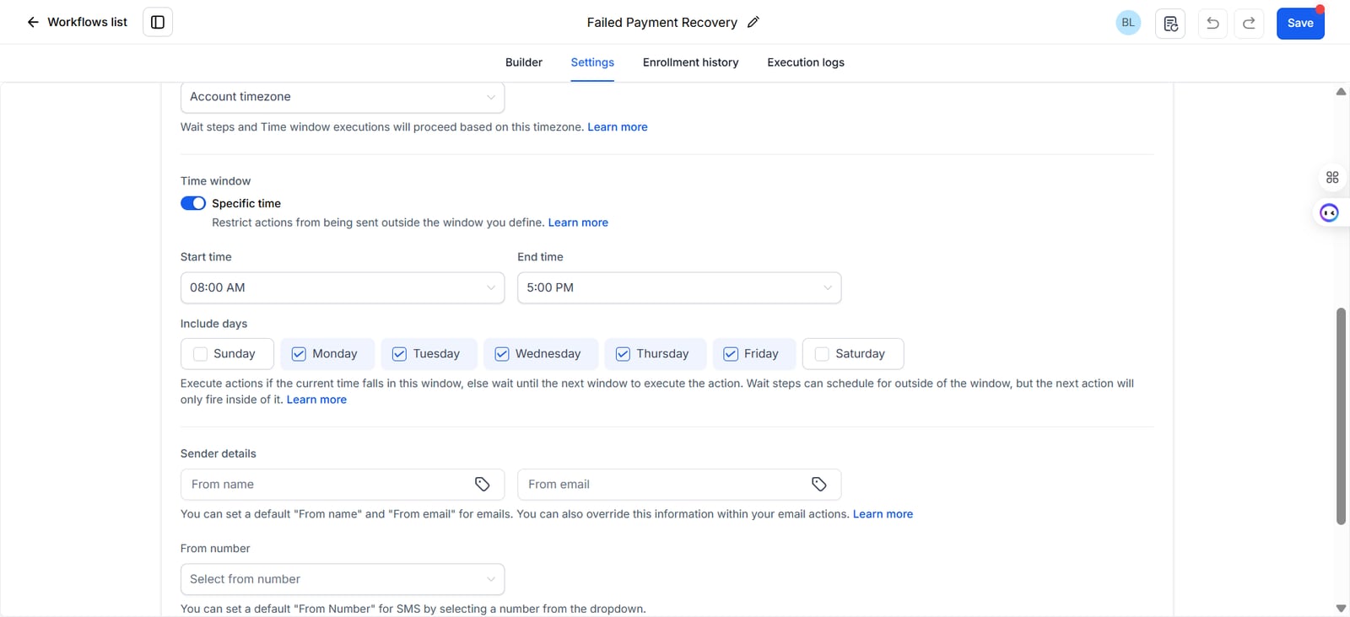Undo the last change
This screenshot has width=1350, height=617.
tap(1212, 23)
